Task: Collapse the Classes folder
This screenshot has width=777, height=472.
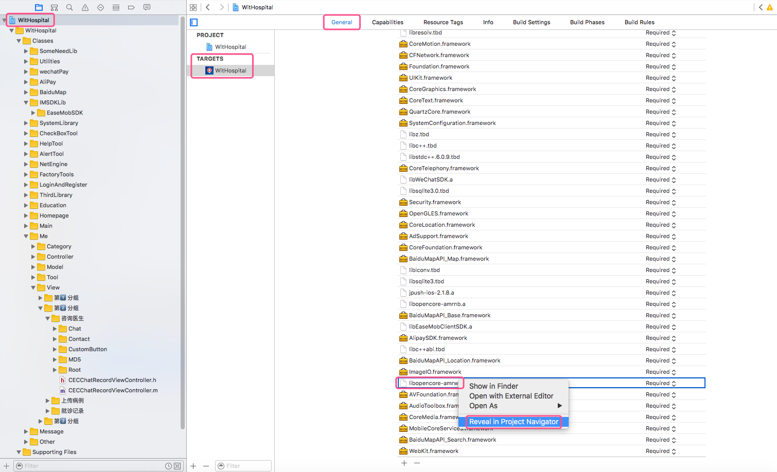Action: point(19,41)
